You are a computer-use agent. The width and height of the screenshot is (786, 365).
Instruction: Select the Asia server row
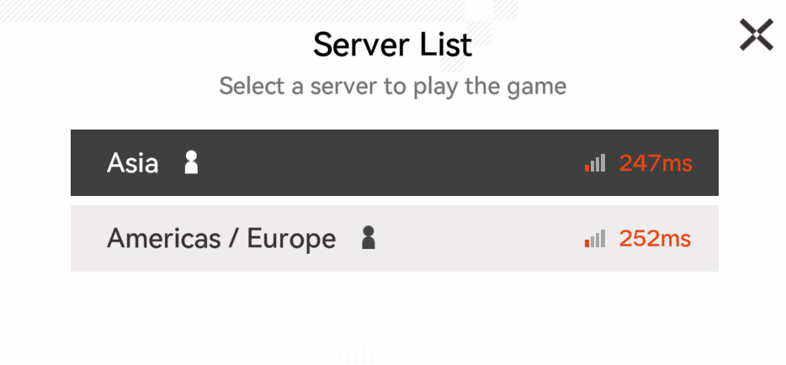(x=394, y=162)
